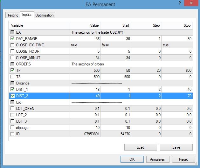Select the Inputs tab
This screenshot has height=168, width=200.
[x=27, y=15]
